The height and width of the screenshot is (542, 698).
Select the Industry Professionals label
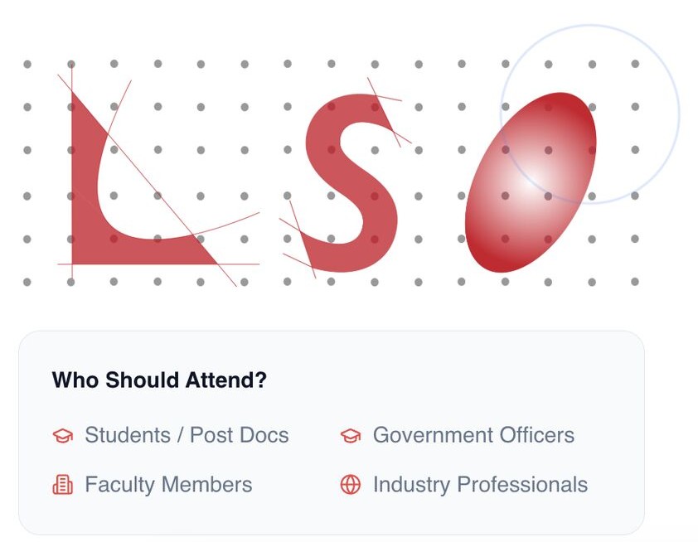(480, 485)
